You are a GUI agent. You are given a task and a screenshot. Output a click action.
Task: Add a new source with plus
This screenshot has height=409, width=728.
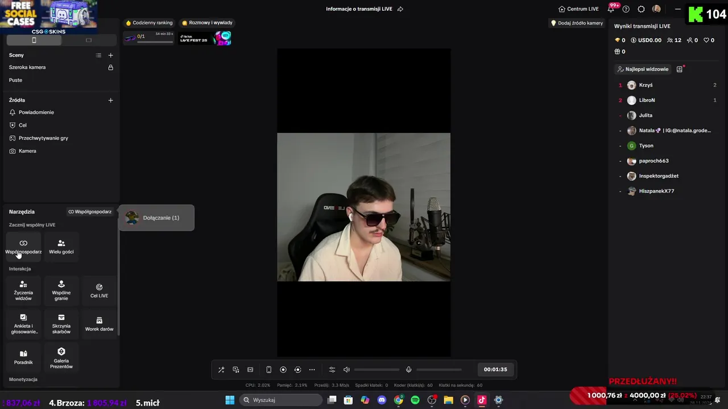(x=110, y=100)
